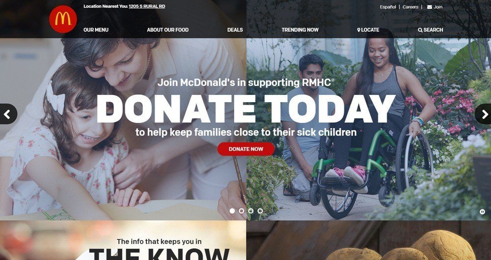The image size is (491, 260).
Task: Select the second carousel indicator dot
Action: click(x=242, y=211)
